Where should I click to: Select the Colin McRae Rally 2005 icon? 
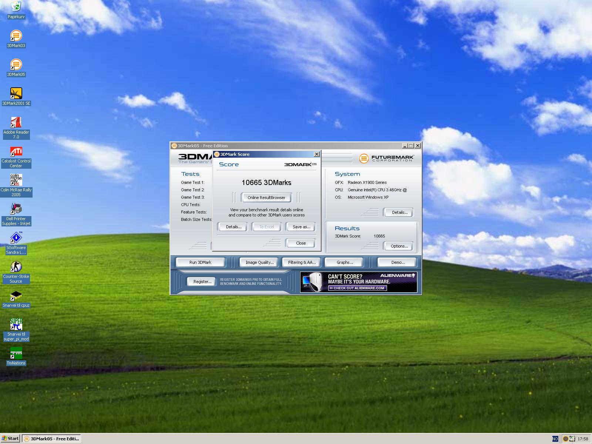tap(16, 185)
